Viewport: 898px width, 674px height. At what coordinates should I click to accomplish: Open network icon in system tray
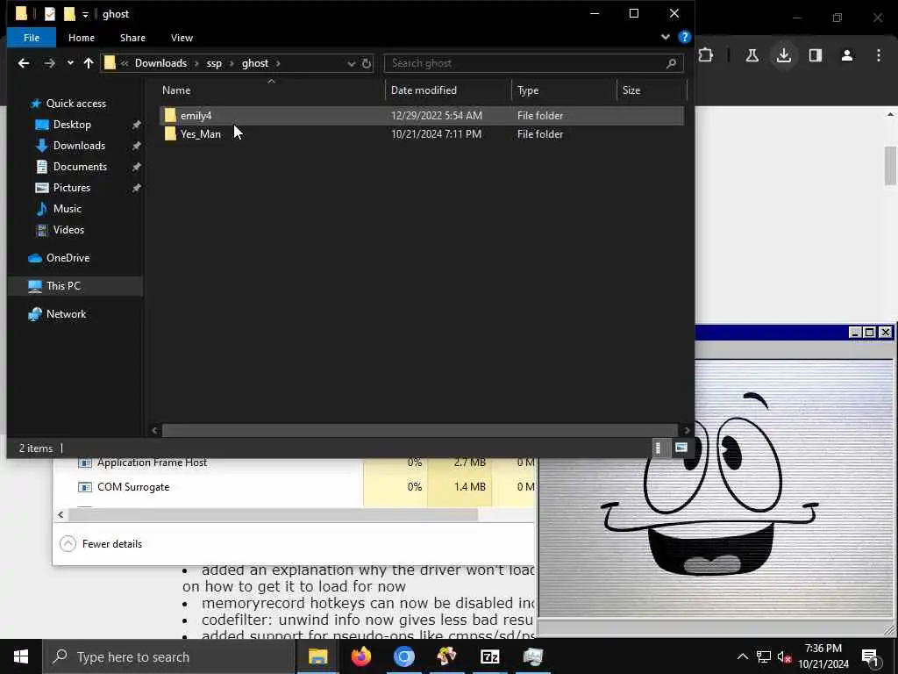click(x=764, y=656)
